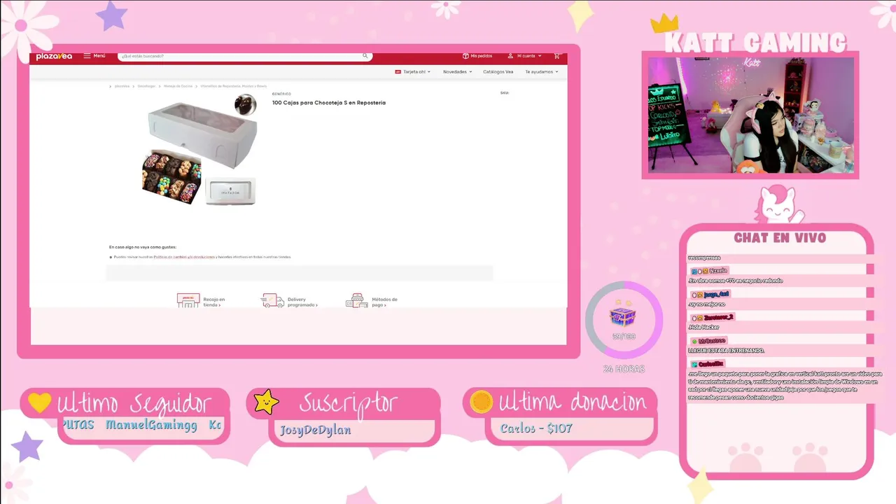Select the white window box product image
The height and width of the screenshot is (504, 896).
point(202,134)
